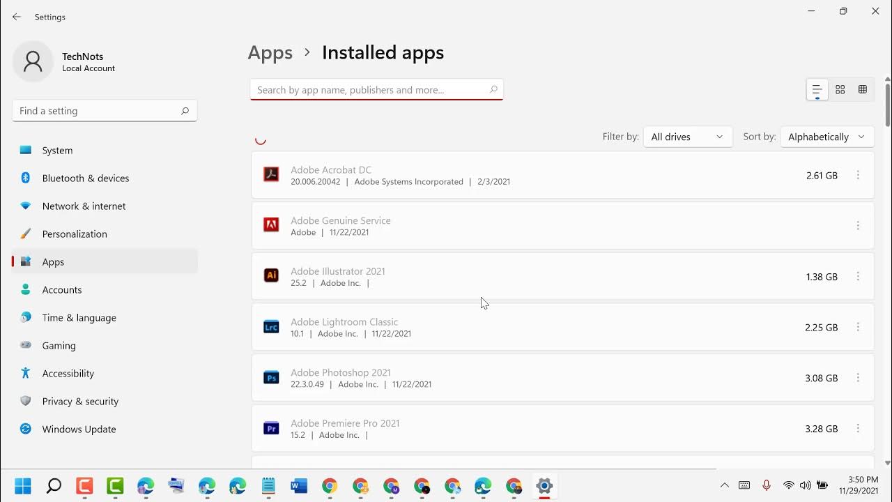Open System settings
This screenshot has height=502, width=892.
[x=105, y=150]
